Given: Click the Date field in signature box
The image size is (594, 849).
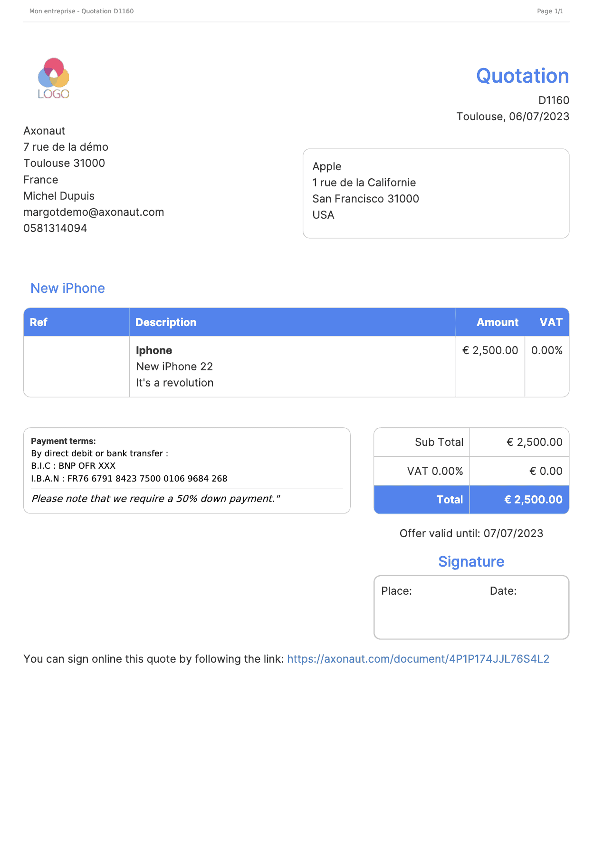Looking at the screenshot, I should pos(503,591).
